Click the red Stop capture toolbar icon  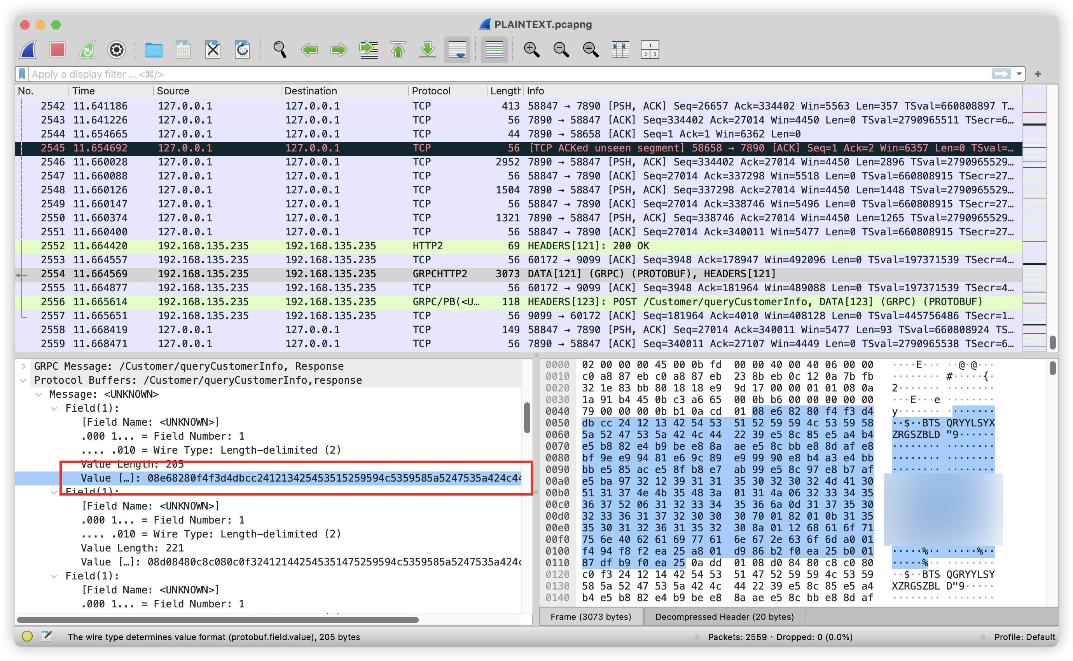coord(57,50)
